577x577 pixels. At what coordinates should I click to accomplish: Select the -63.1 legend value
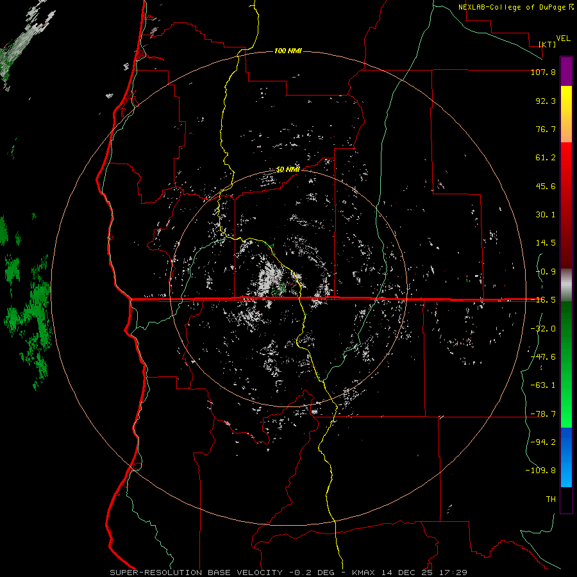coord(543,385)
